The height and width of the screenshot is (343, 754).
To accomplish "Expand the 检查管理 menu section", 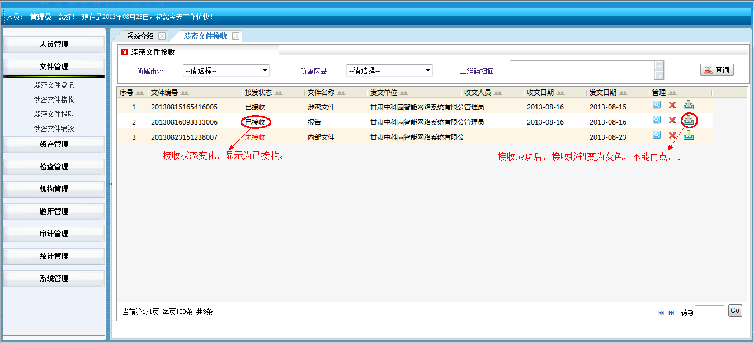I will click(x=54, y=166).
